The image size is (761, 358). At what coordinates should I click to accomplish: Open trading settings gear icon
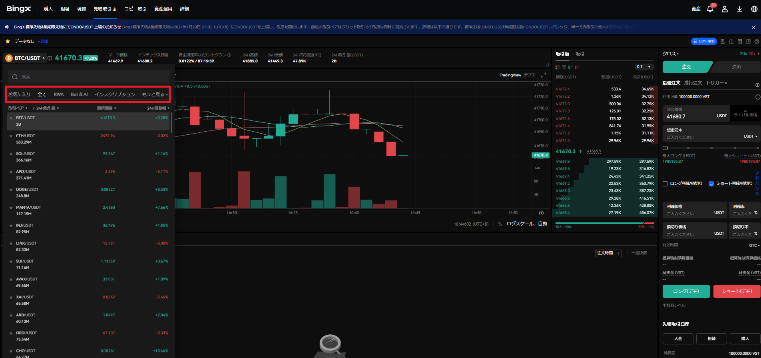[x=757, y=42]
